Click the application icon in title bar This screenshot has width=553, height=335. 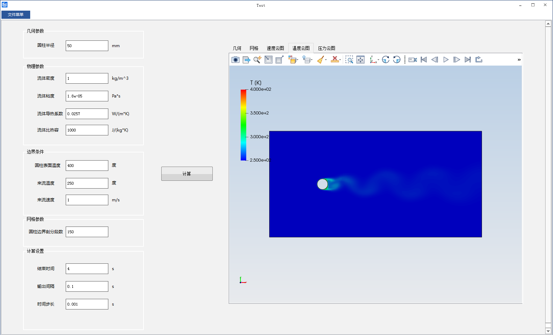5,5
